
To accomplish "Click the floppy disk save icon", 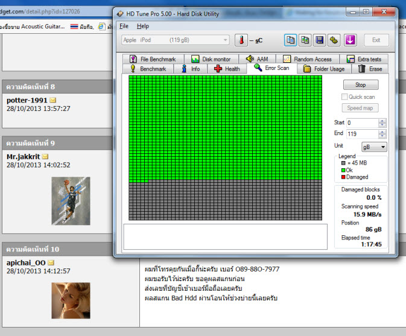I will (x=320, y=40).
